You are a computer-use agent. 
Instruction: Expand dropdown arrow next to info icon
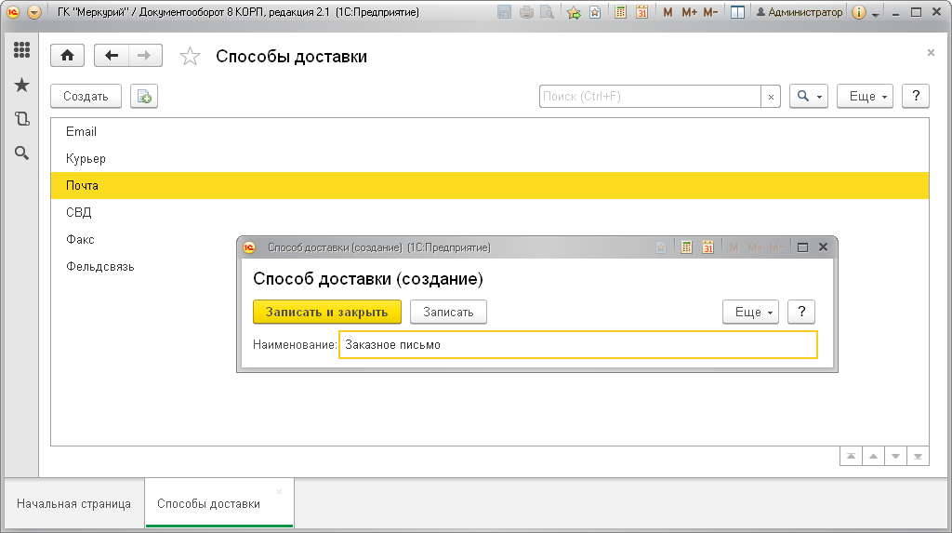[x=876, y=13]
